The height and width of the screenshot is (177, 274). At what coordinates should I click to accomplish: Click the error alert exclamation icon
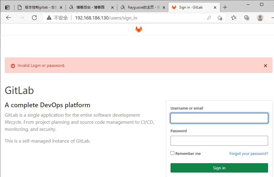click(13, 66)
